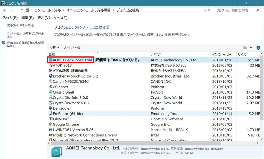Screen dimensions: 264x159
Task: Sort by 名前 column header
Action: click(x=98, y=54)
